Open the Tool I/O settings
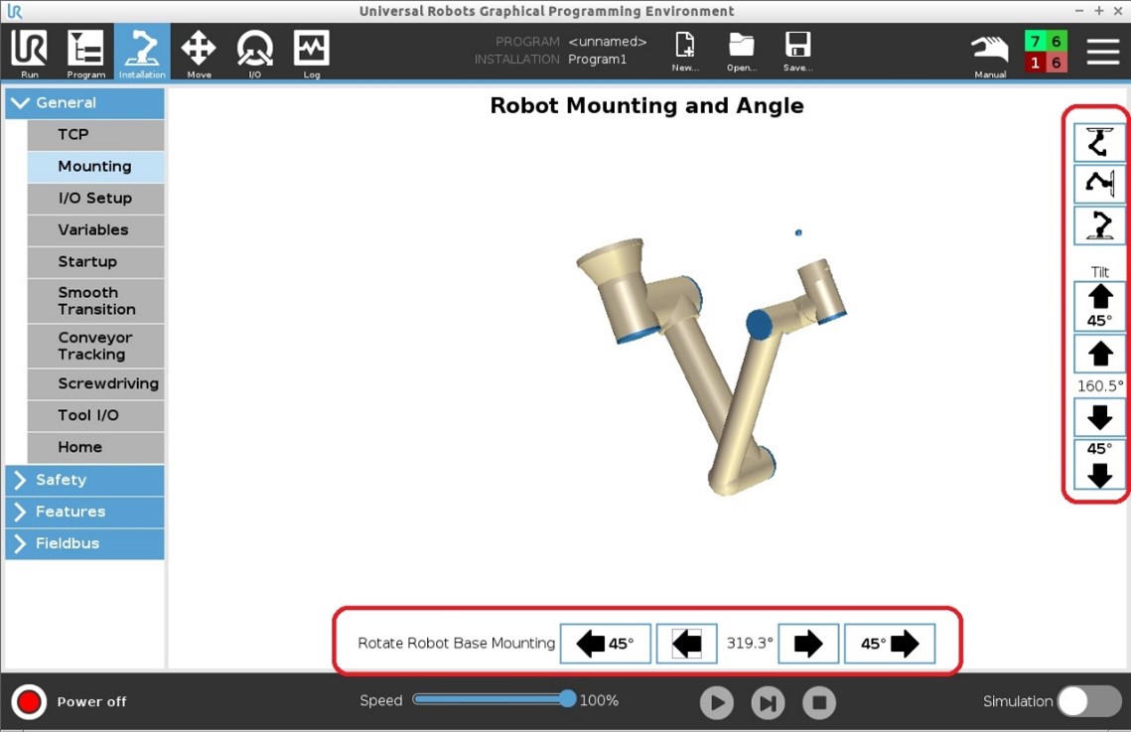The width and height of the screenshot is (1131, 732). click(x=96, y=415)
